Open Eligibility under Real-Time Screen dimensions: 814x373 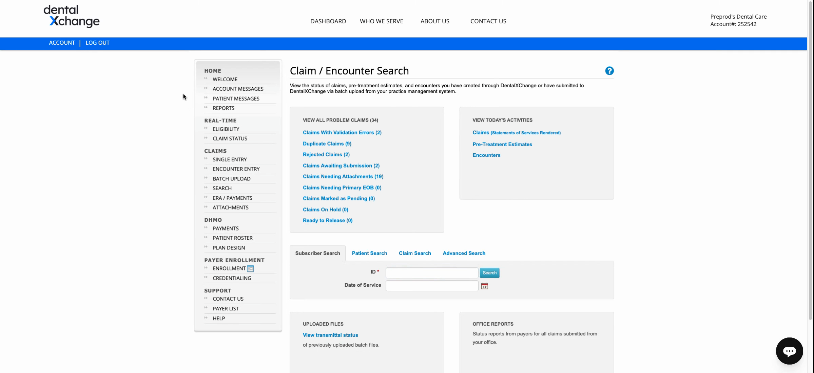[226, 129]
